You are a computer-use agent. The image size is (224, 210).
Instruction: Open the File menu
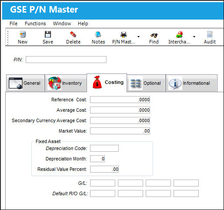[13, 23]
